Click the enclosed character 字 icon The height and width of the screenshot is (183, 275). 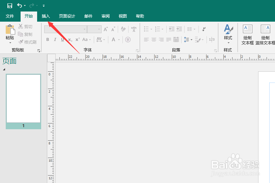(x=128, y=40)
